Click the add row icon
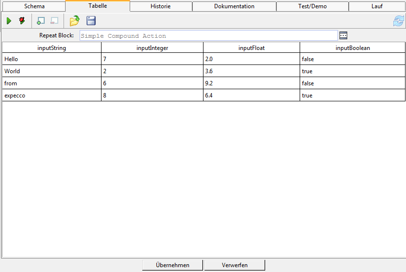This screenshot has width=406, height=272. click(x=41, y=21)
